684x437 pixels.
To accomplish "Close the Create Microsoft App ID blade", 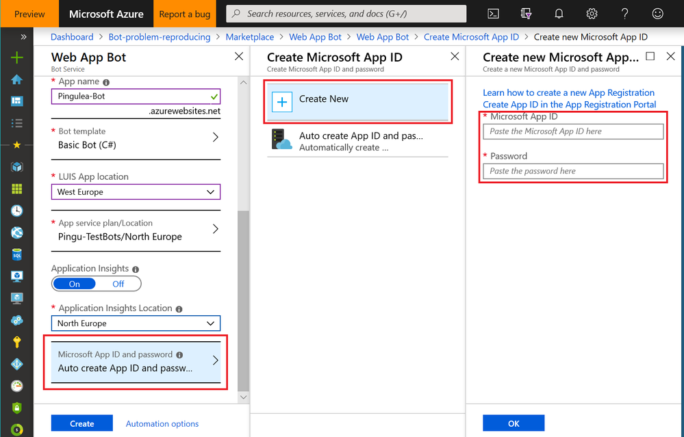I will [x=455, y=56].
